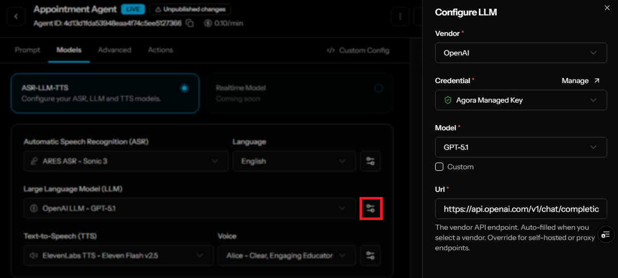Viewport: 618px width, 278px height.
Task: Copy the Agent ID with copy icon
Action: pyautogui.click(x=190, y=23)
